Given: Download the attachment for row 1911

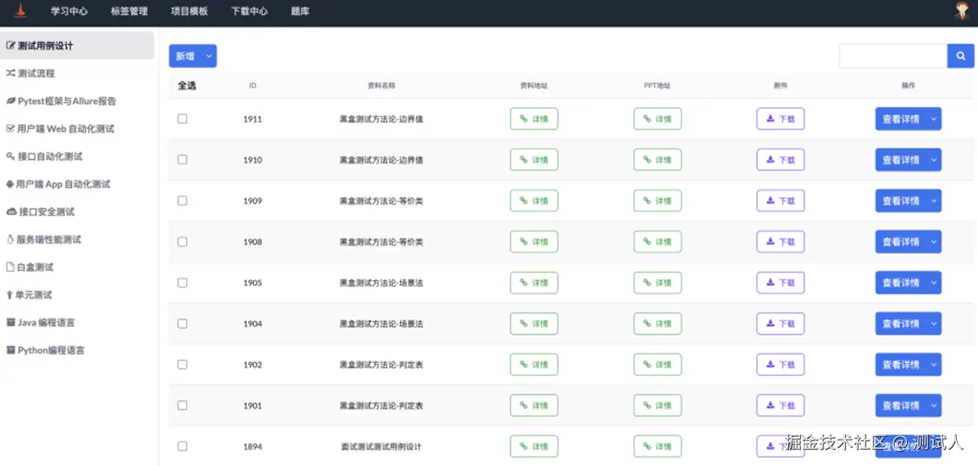Looking at the screenshot, I should click(781, 119).
